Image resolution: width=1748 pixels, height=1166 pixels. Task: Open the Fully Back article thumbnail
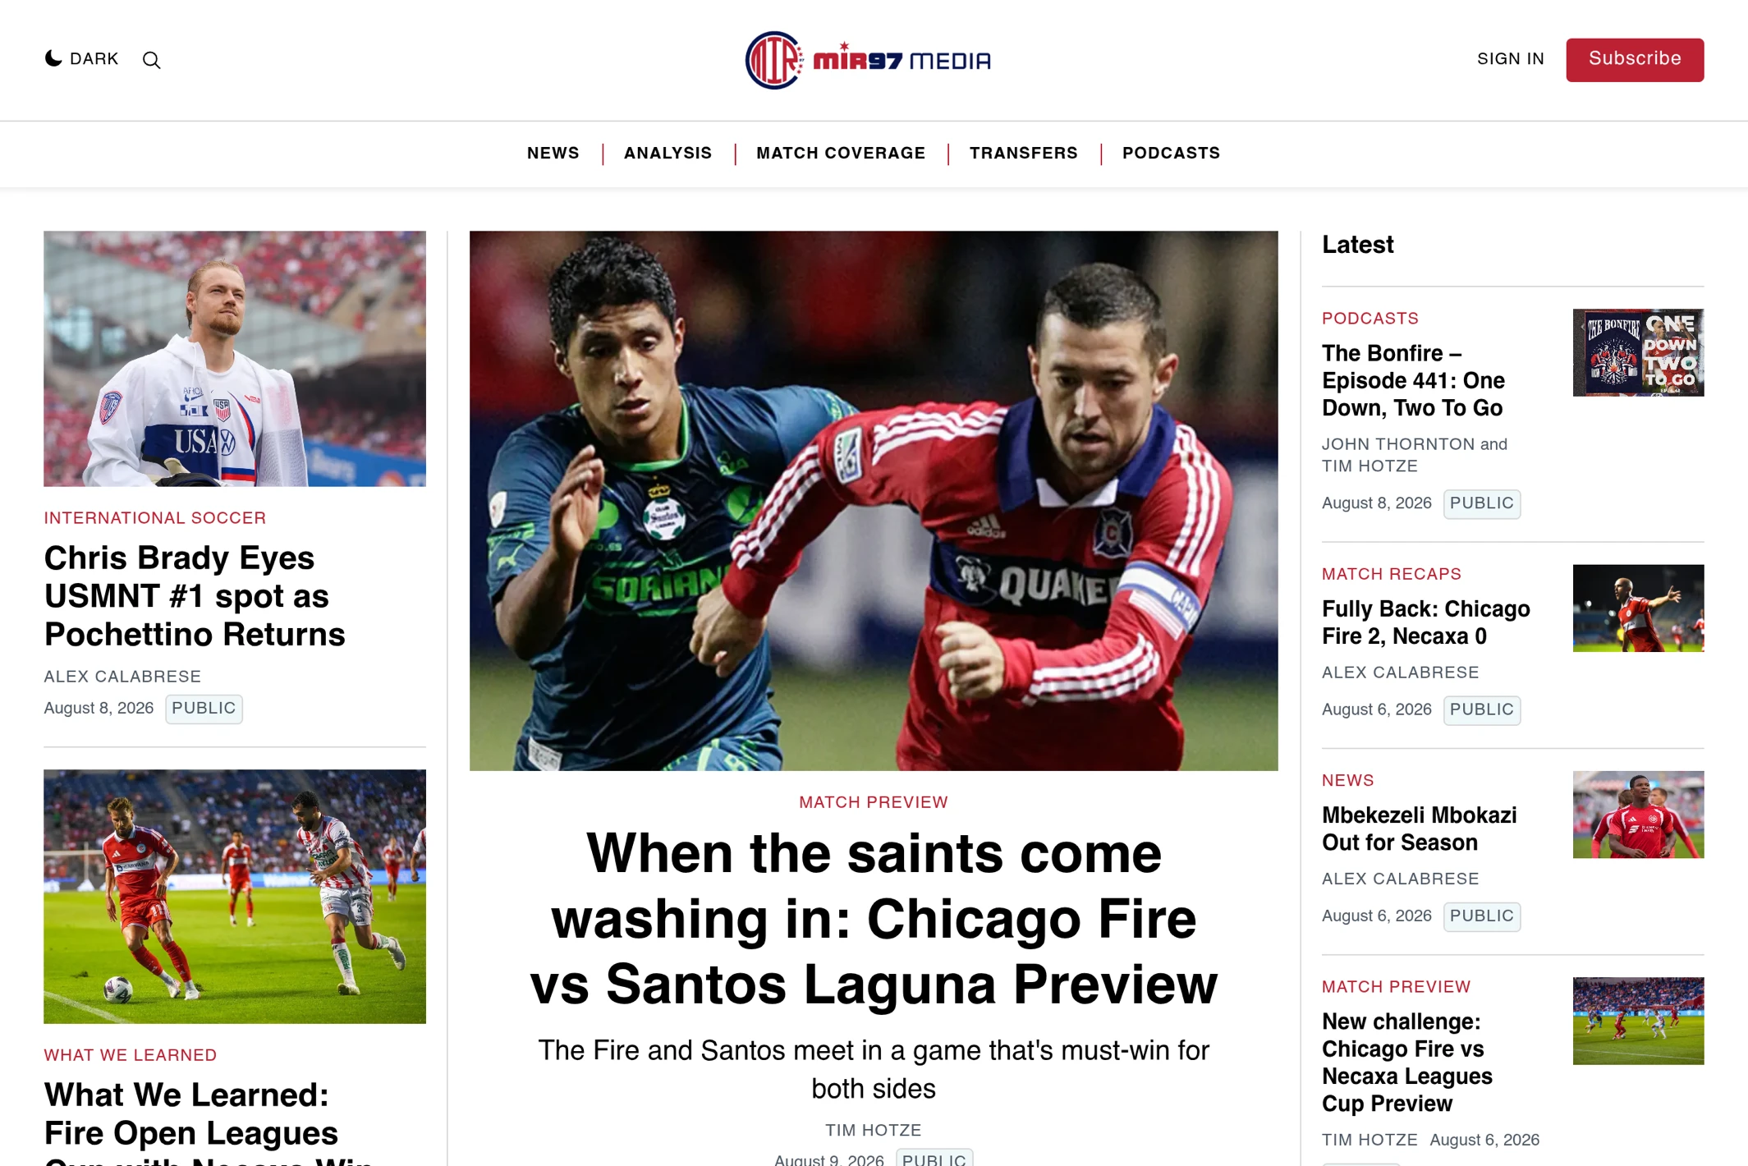[1637, 608]
